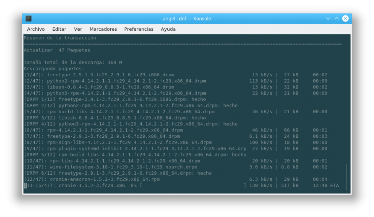Open the Editar menu

[x=59, y=29]
